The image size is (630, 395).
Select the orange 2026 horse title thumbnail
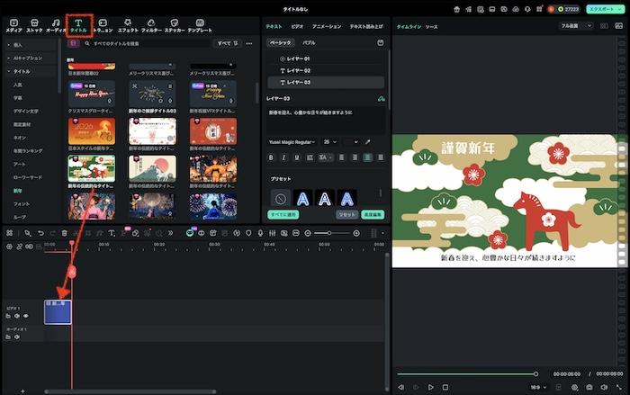92,131
